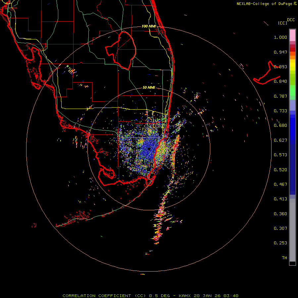Image resolution: width=298 pixels, height=298 pixels.
Task: Select the 0.680 color scale value
Action: 280,125
